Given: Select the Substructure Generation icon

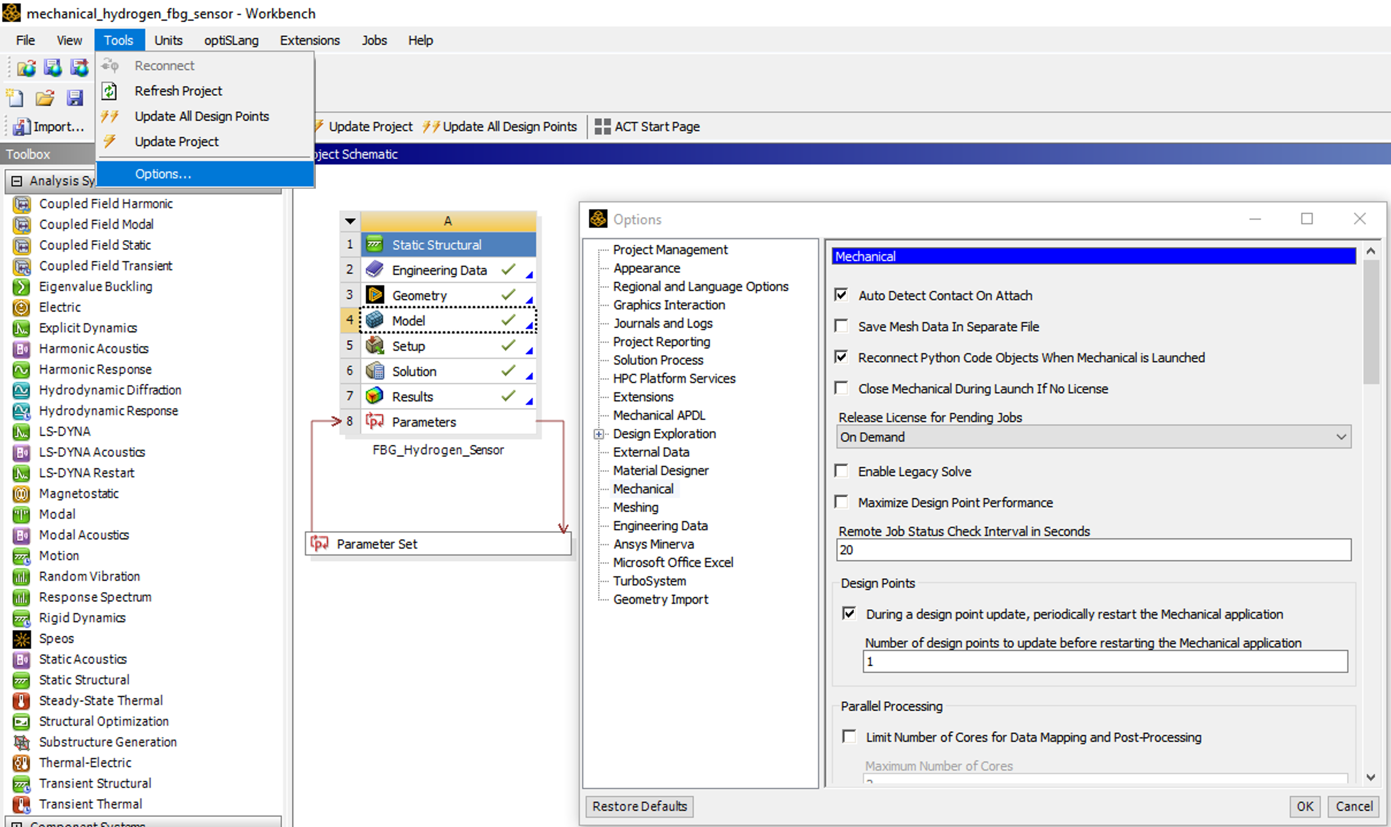Looking at the screenshot, I should pyautogui.click(x=21, y=742).
